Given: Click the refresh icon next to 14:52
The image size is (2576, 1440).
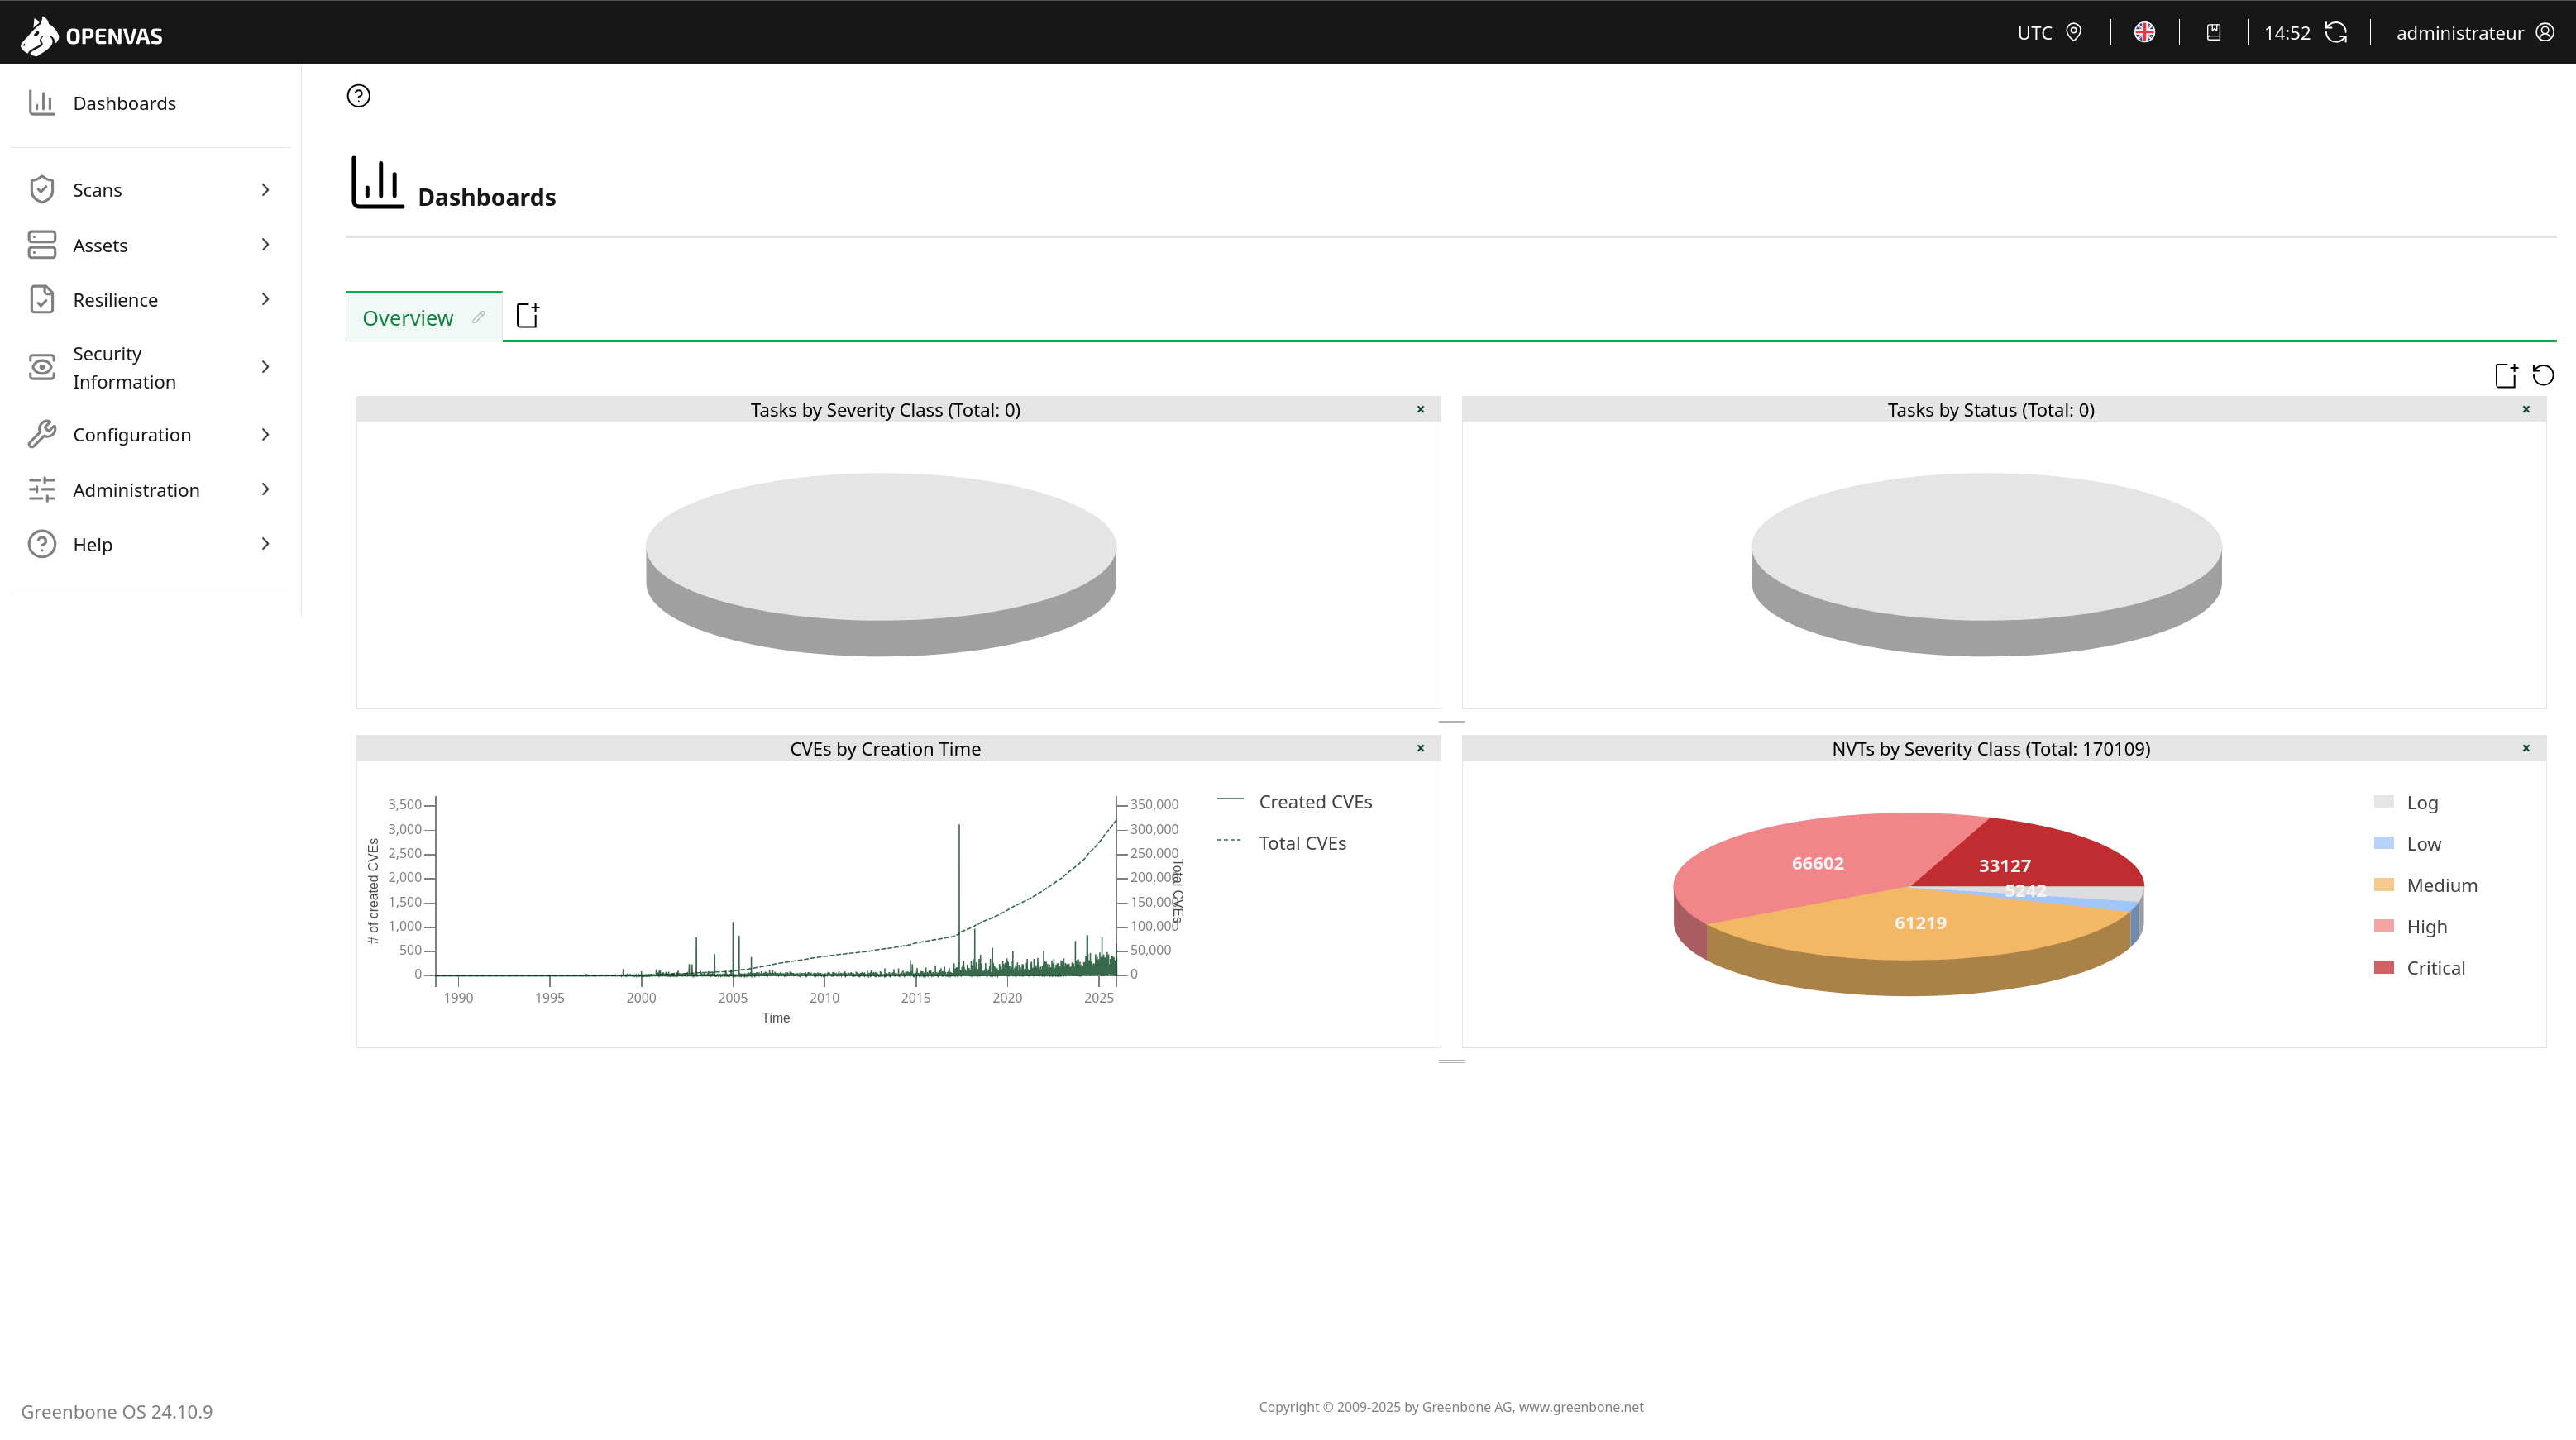Looking at the screenshot, I should point(2336,33).
